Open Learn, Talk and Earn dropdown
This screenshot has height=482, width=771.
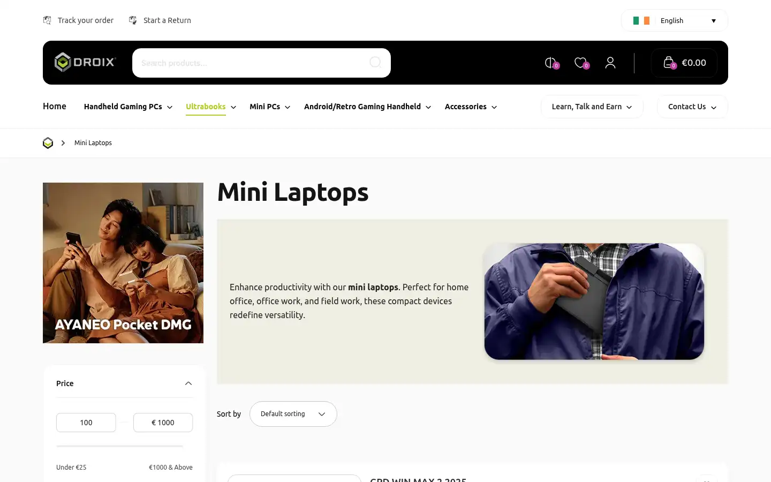click(x=592, y=107)
